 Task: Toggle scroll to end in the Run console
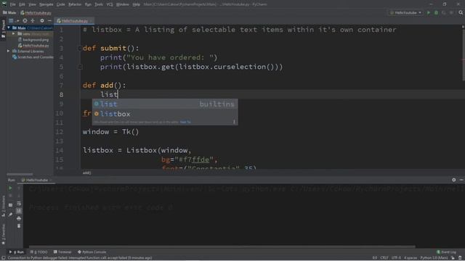point(19,211)
